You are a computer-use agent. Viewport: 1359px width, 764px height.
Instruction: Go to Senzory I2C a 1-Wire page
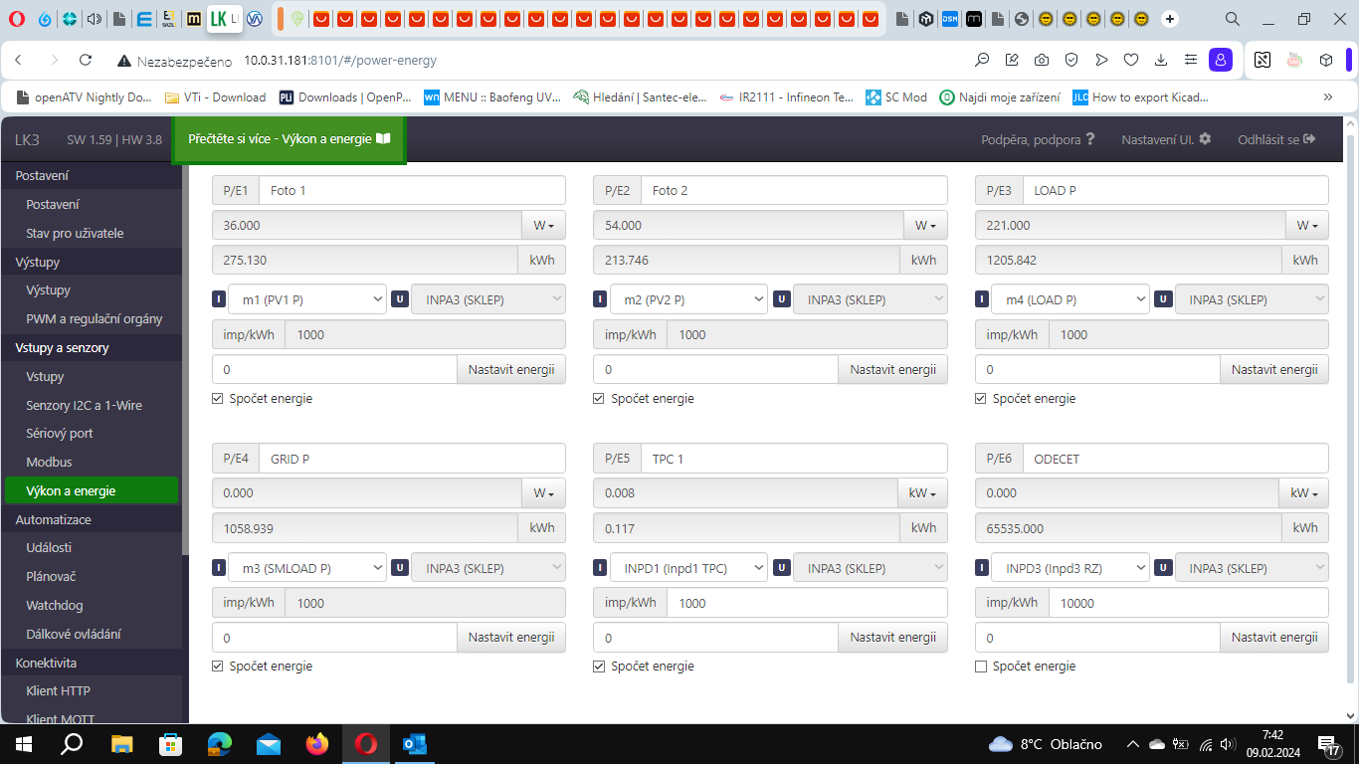coord(84,406)
